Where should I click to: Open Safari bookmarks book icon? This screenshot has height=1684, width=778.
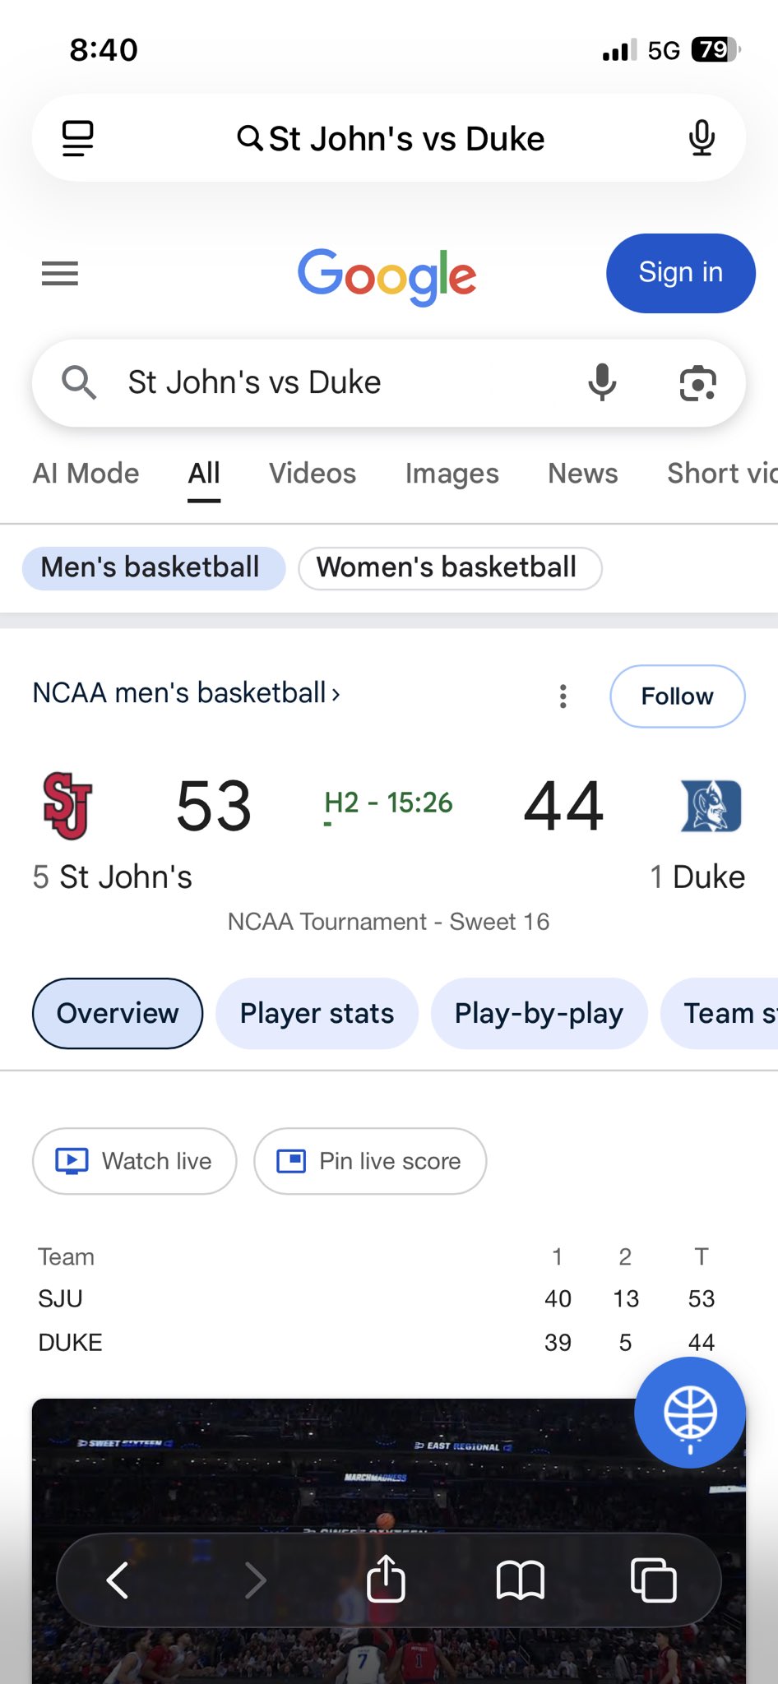[x=521, y=1580]
